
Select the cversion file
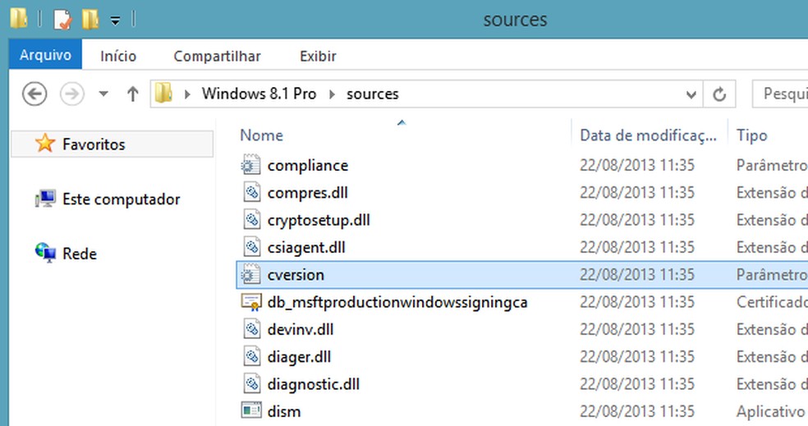click(296, 275)
